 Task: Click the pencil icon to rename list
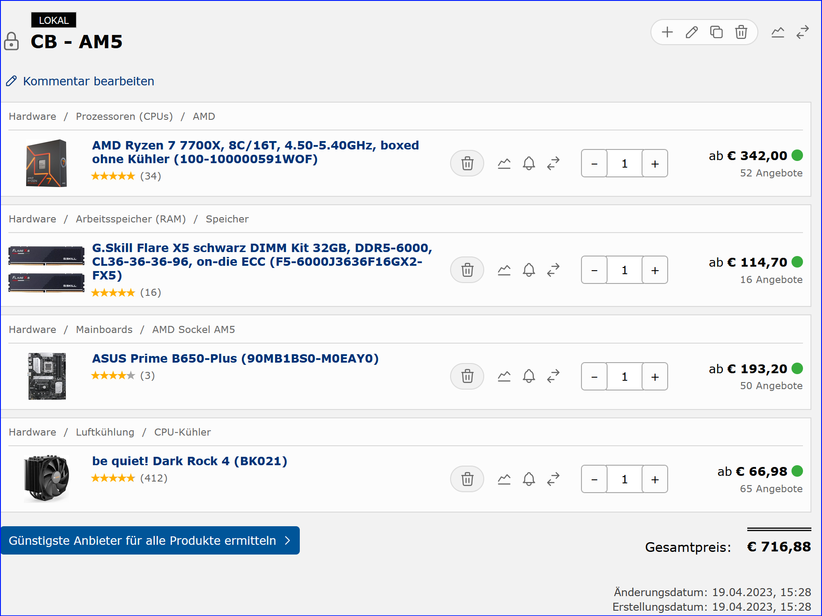pos(692,32)
